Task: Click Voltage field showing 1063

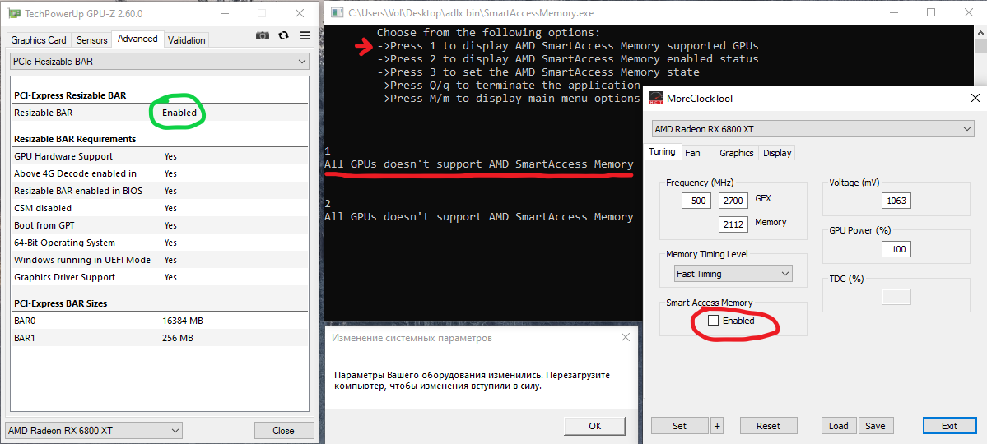Action: tap(896, 201)
